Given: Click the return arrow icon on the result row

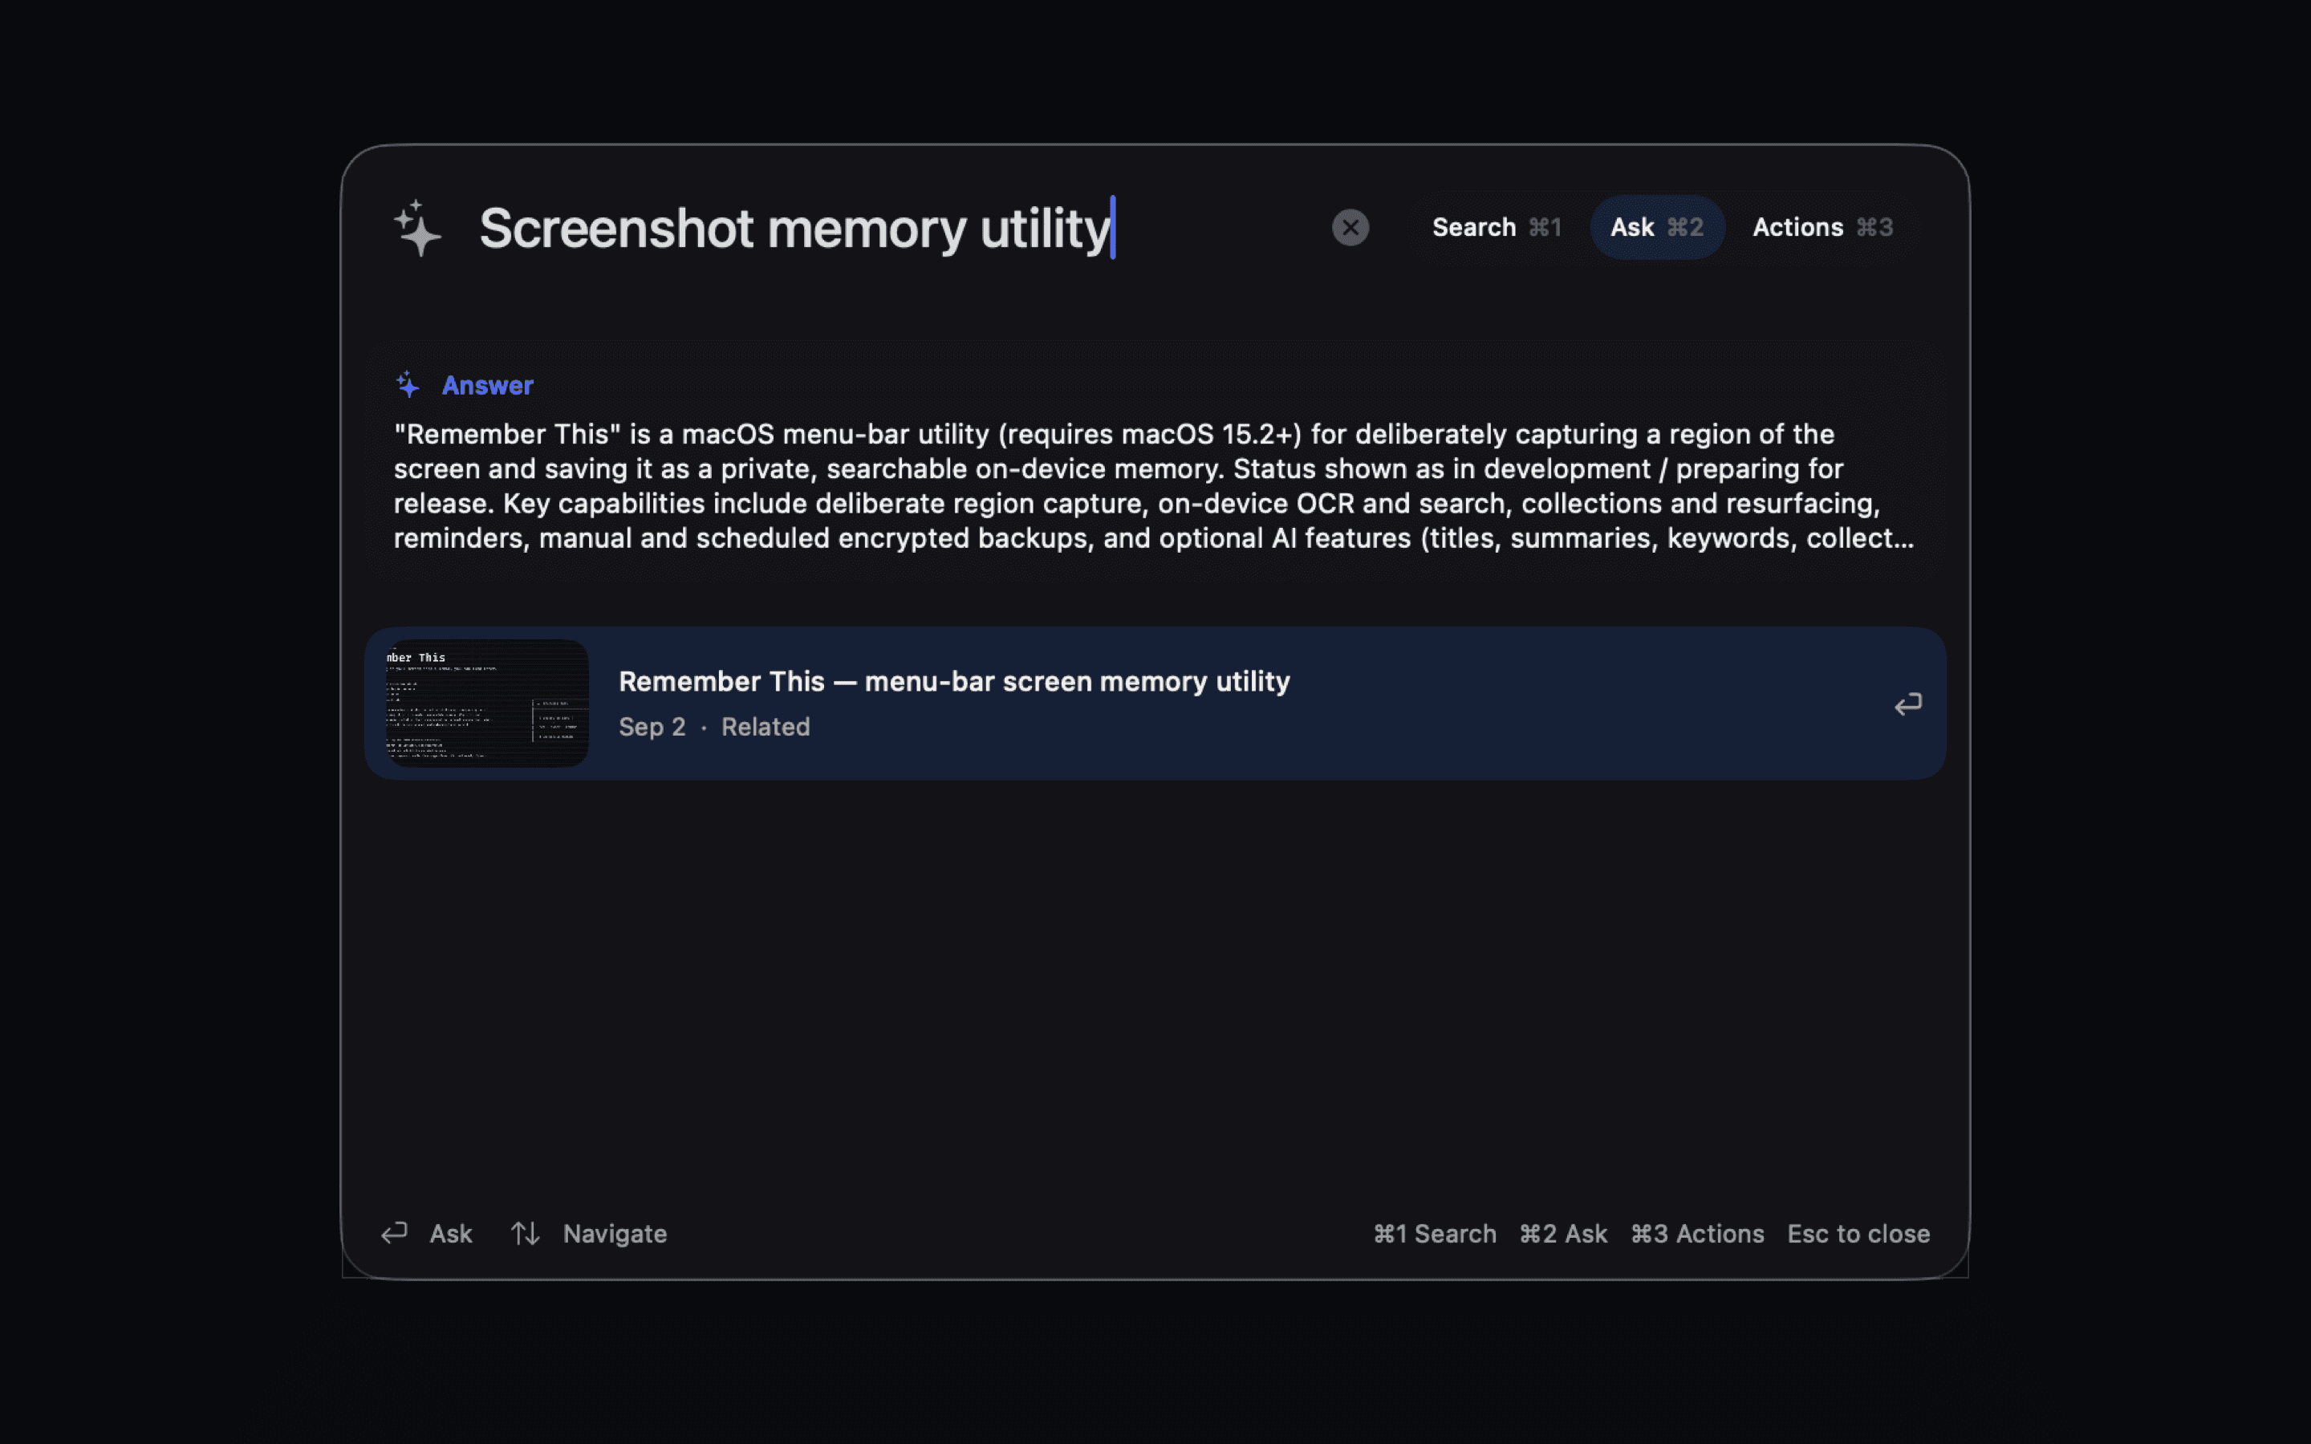Looking at the screenshot, I should point(1907,705).
